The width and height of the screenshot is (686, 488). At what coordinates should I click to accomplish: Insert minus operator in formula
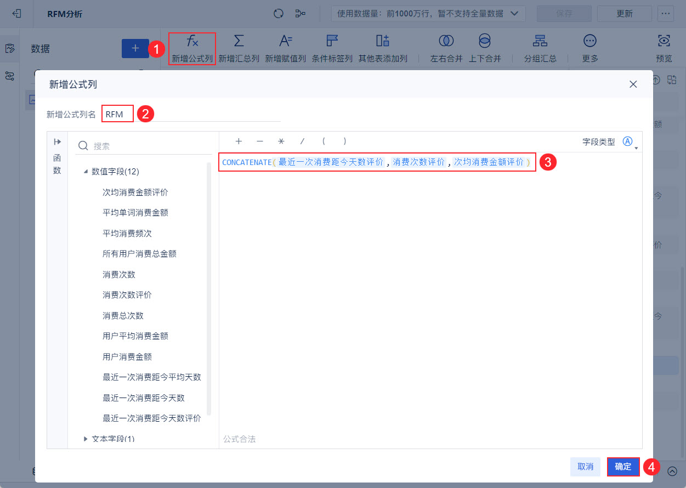pos(260,141)
